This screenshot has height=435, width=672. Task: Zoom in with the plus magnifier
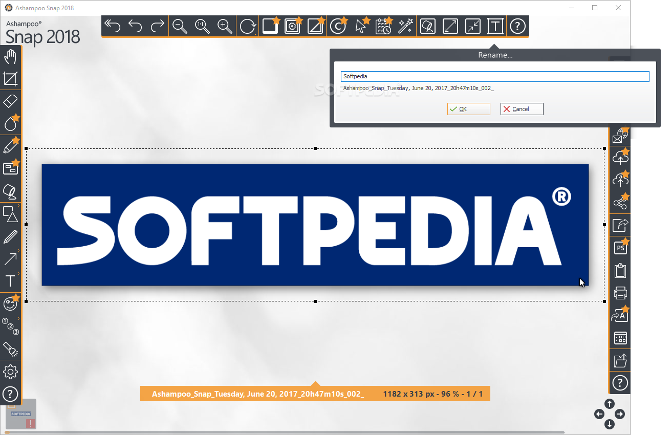point(225,26)
